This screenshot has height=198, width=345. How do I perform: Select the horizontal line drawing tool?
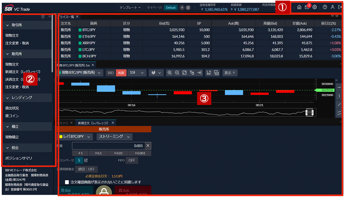339,87
